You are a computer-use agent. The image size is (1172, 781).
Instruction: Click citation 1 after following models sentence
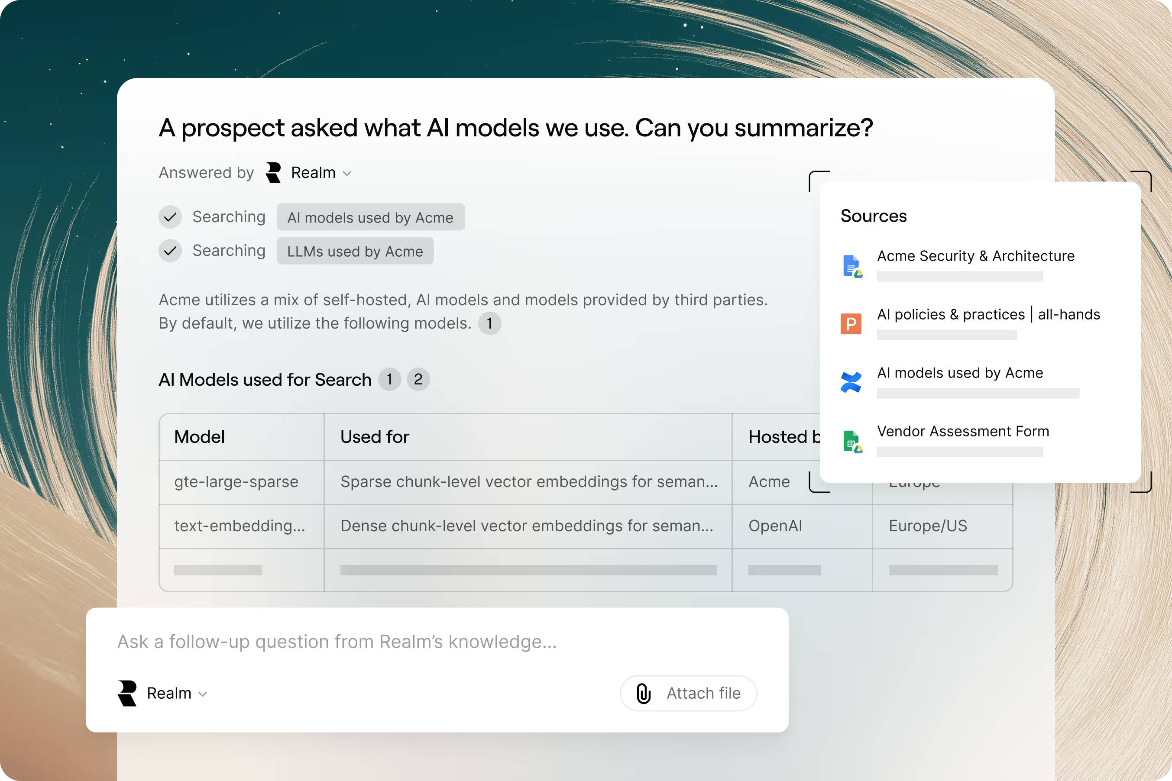pos(489,324)
